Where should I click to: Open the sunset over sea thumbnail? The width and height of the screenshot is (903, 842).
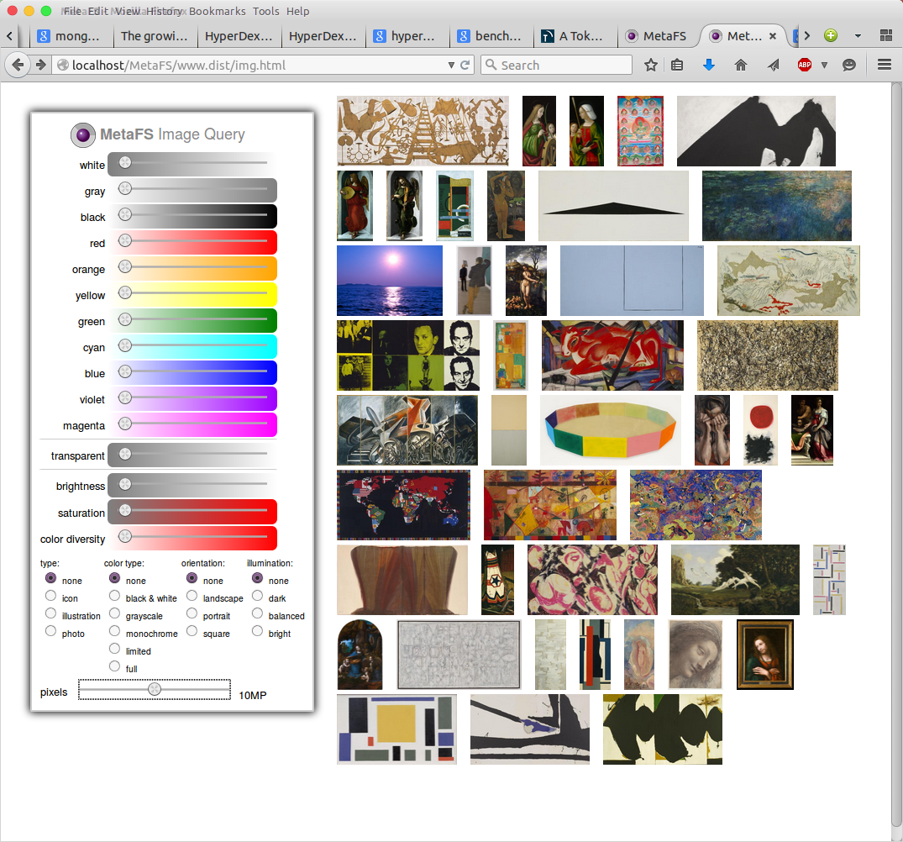click(390, 281)
